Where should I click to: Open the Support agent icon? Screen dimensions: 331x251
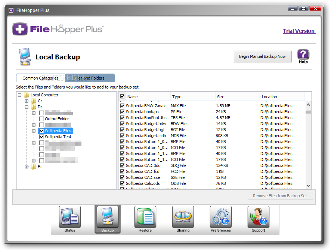point(259,217)
